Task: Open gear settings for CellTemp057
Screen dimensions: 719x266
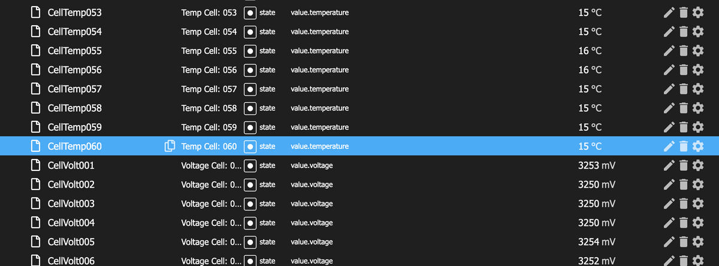Action: (697, 89)
